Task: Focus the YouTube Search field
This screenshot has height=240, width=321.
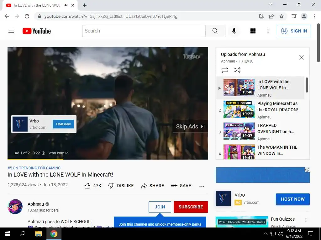Action: 144,31
